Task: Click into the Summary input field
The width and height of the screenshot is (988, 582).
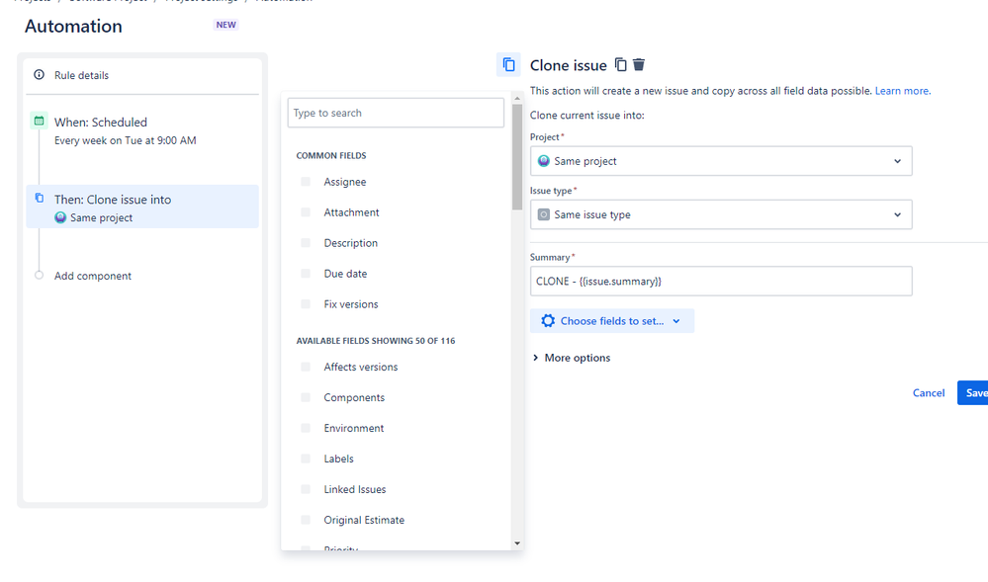Action: click(721, 281)
